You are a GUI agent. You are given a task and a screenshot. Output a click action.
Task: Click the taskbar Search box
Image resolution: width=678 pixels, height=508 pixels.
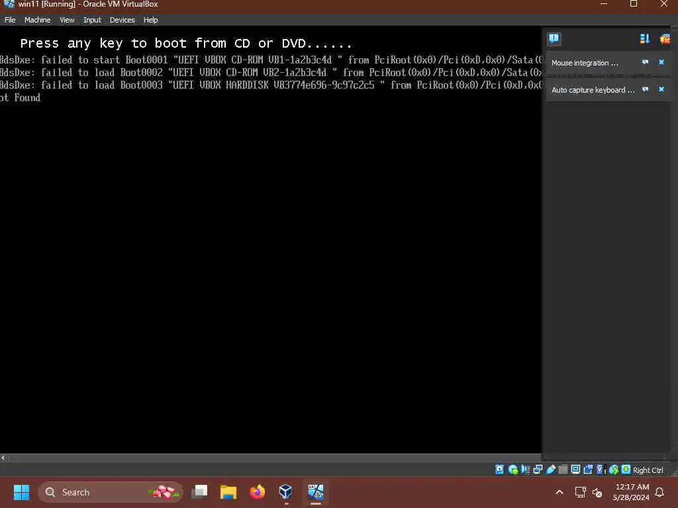(x=111, y=492)
